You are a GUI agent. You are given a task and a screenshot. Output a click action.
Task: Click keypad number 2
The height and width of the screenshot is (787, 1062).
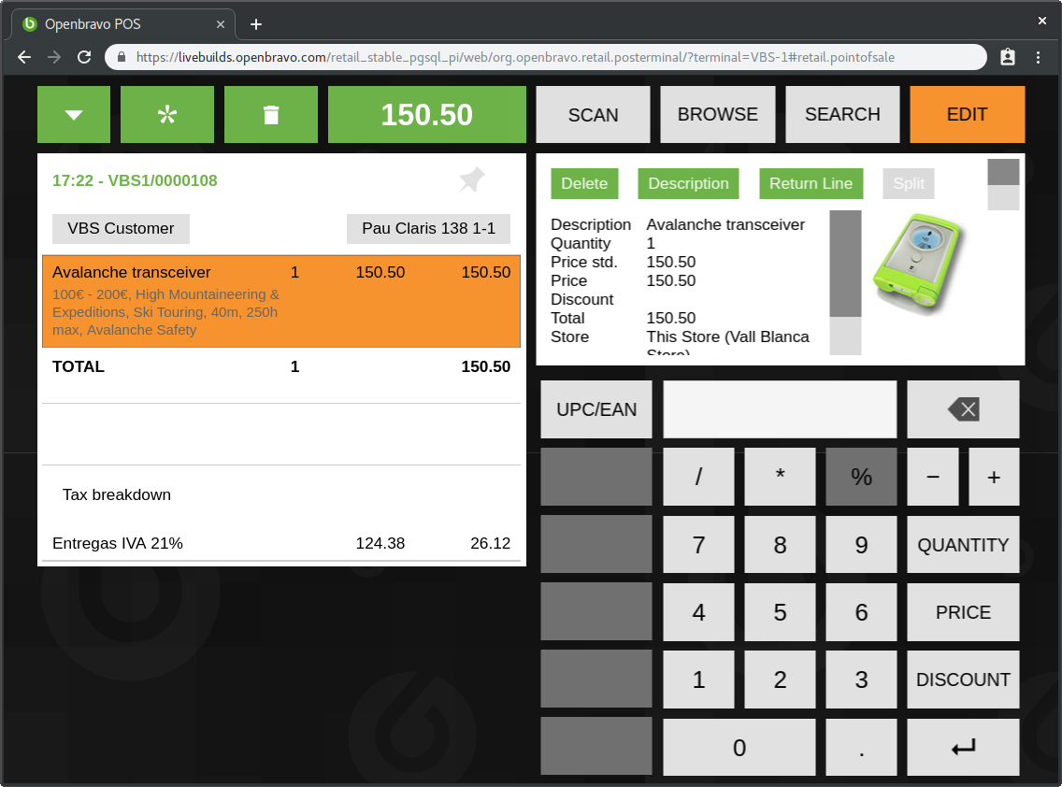pos(780,680)
